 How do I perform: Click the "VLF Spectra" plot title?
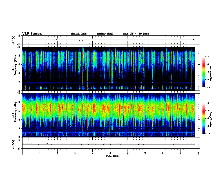pyautogui.click(x=32, y=34)
